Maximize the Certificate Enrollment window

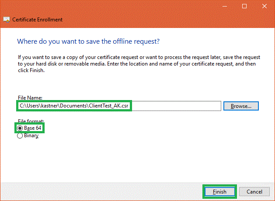click(x=244, y=6)
